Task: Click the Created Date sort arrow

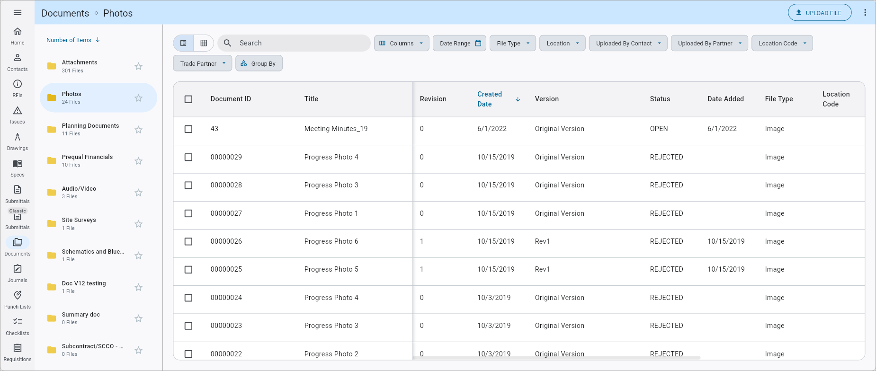Action: tap(518, 99)
